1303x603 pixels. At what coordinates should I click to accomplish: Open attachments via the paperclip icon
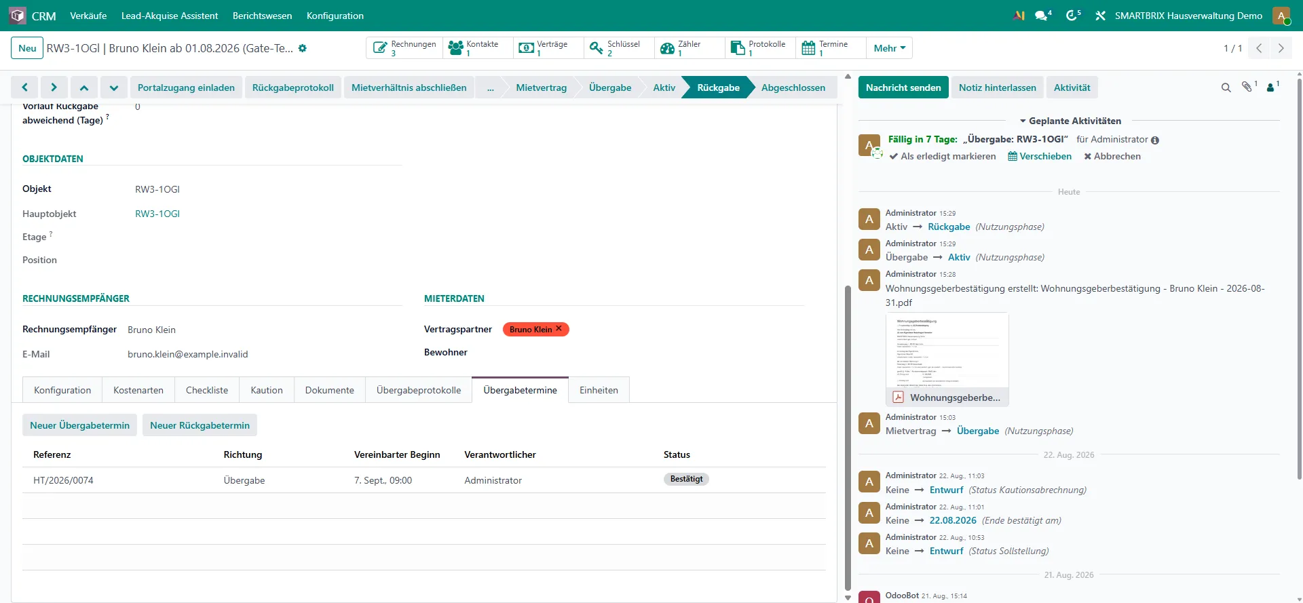(1249, 87)
